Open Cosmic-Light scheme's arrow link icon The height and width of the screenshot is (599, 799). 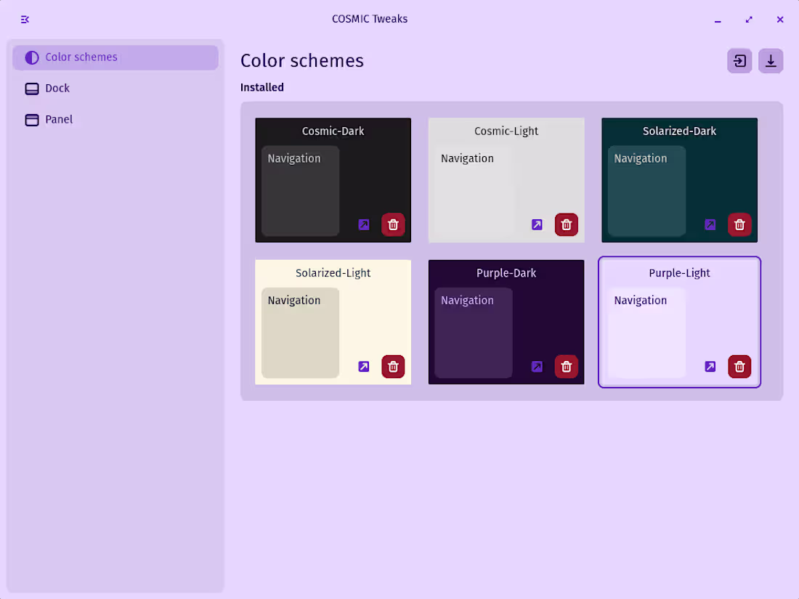tap(537, 224)
